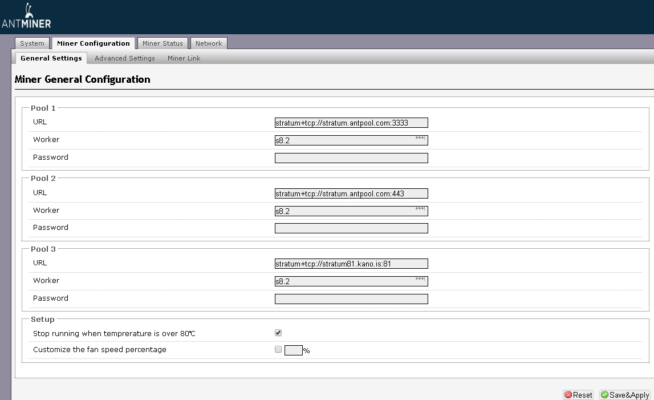Click the Pool 3 Worker field
Viewport: 654px width, 400px height.
(351, 281)
